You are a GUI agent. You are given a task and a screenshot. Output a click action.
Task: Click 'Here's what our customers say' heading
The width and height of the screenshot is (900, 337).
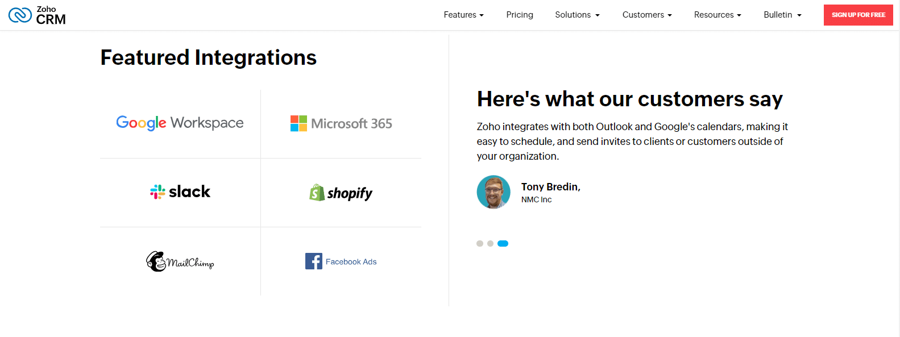coord(630,99)
